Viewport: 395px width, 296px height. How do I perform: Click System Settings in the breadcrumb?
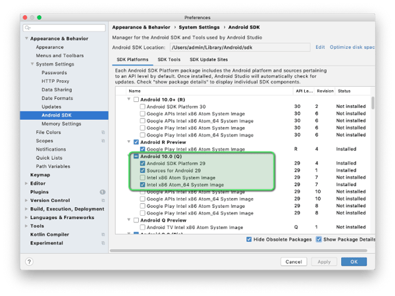click(x=199, y=27)
